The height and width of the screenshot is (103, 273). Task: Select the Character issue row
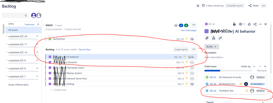pos(121,62)
